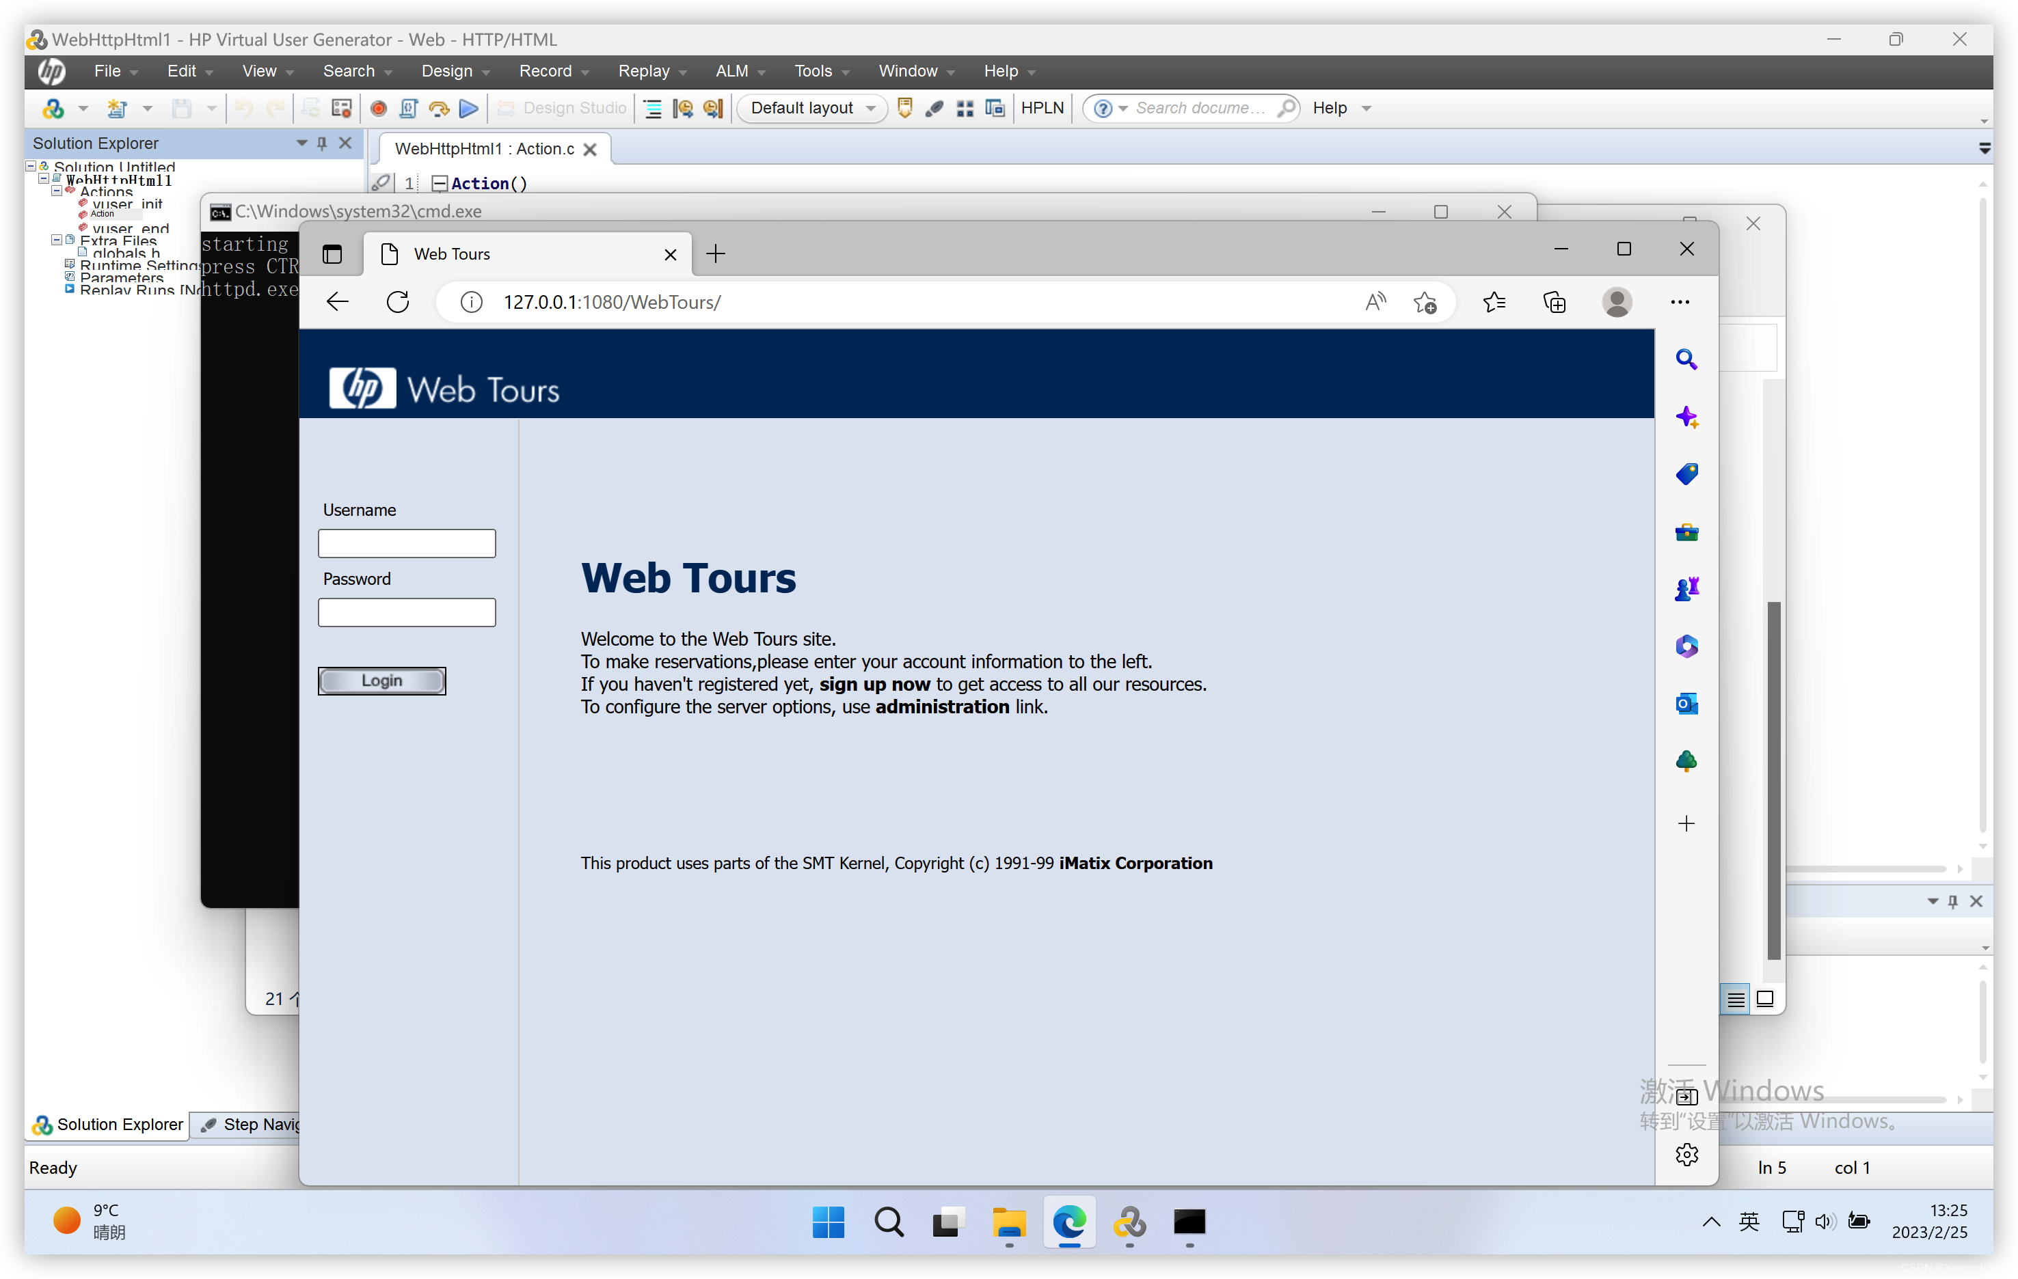Pin the bottom output panel
Screen dimensions: 2018x1279
coord(1954,901)
